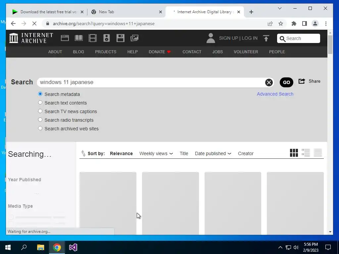Open Chrome tab search chevron
The width and height of the screenshot is (339, 254).
(x=279, y=8)
